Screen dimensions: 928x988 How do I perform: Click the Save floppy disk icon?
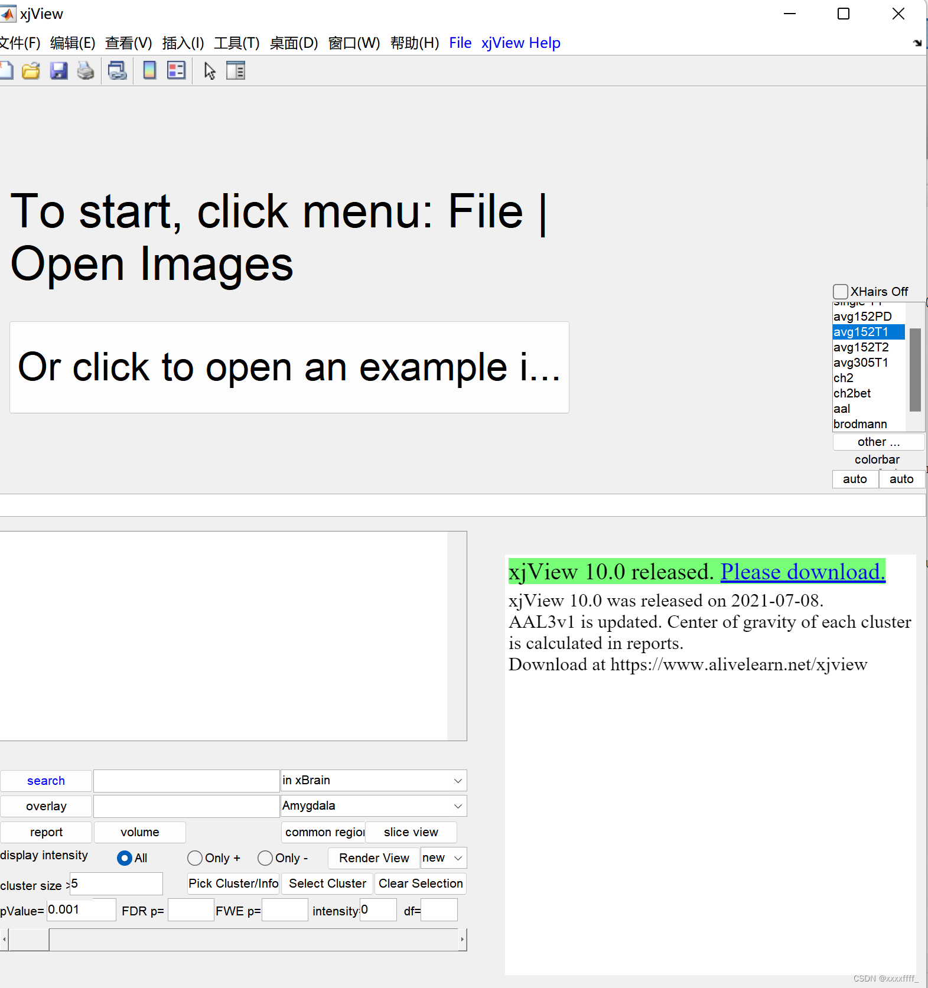tap(58, 71)
